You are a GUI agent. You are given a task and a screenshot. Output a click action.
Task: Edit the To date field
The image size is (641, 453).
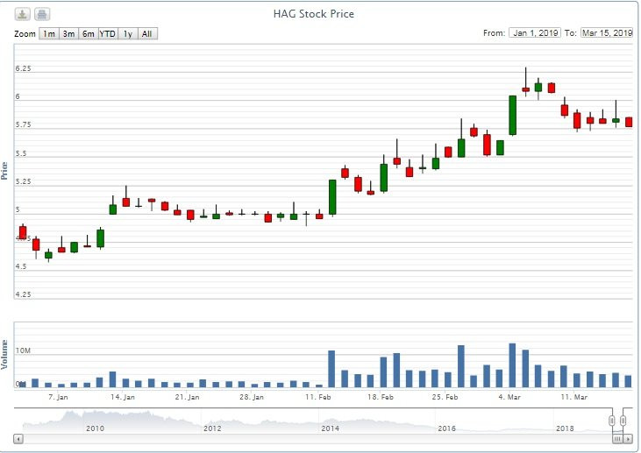pos(606,33)
